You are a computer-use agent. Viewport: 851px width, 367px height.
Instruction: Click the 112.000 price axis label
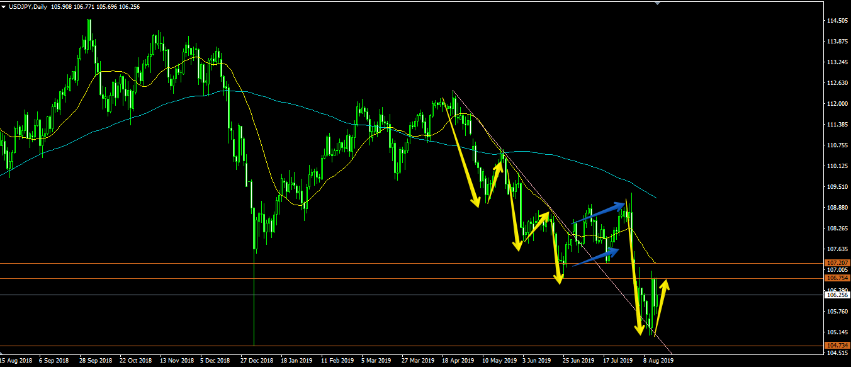[836, 104]
